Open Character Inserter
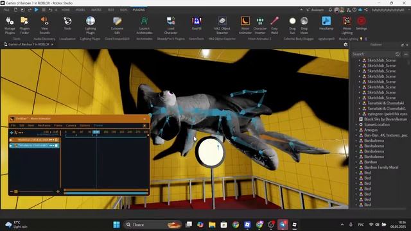The width and height of the screenshot is (411, 231). point(259,25)
